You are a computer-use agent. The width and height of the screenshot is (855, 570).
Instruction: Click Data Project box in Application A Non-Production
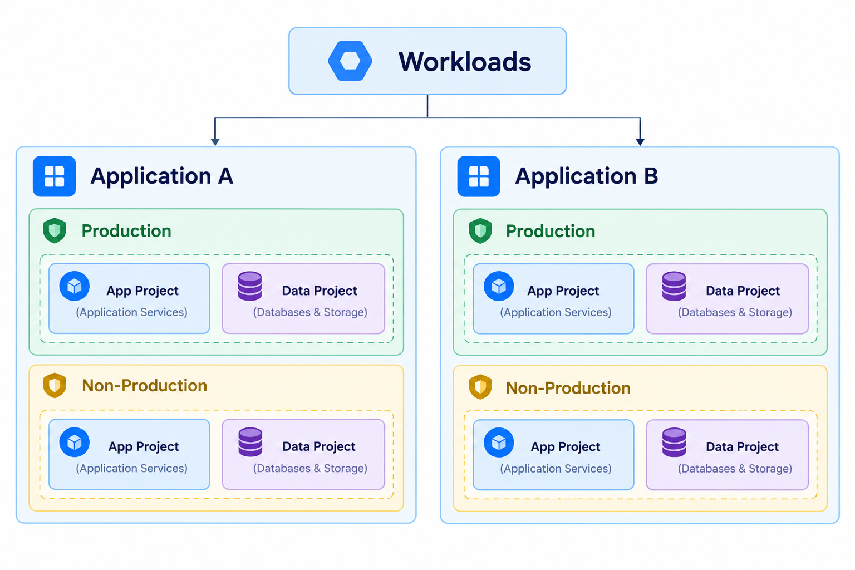(303, 454)
